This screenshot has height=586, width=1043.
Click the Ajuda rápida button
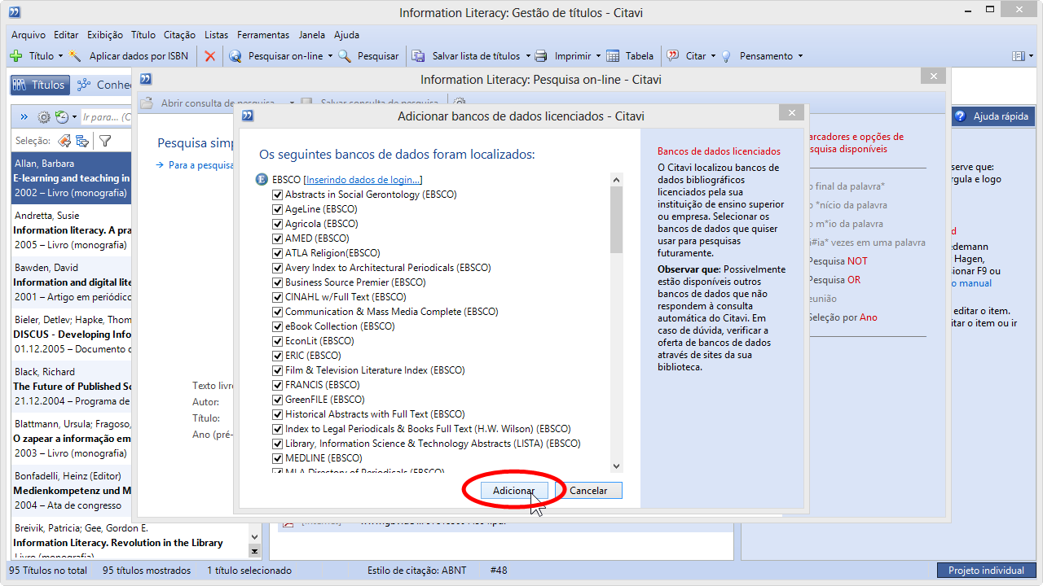992,116
